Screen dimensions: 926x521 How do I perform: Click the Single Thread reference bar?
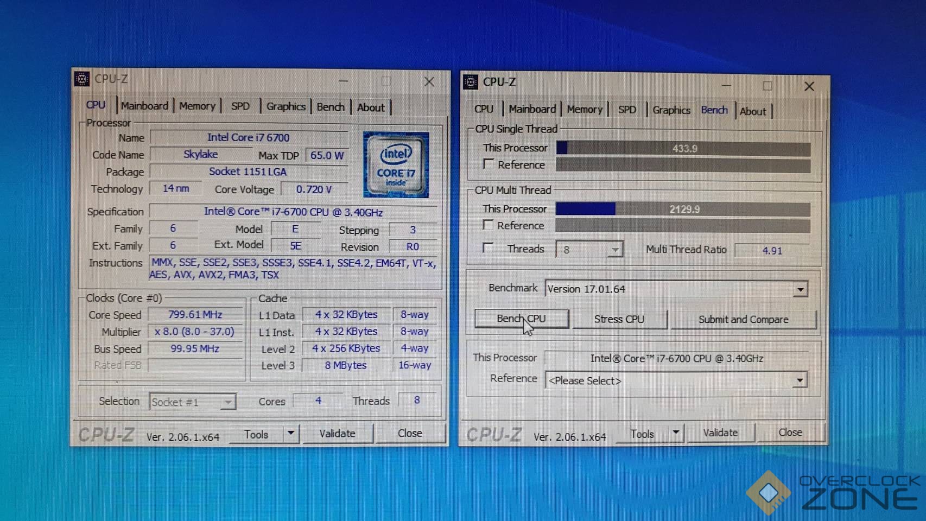(683, 166)
